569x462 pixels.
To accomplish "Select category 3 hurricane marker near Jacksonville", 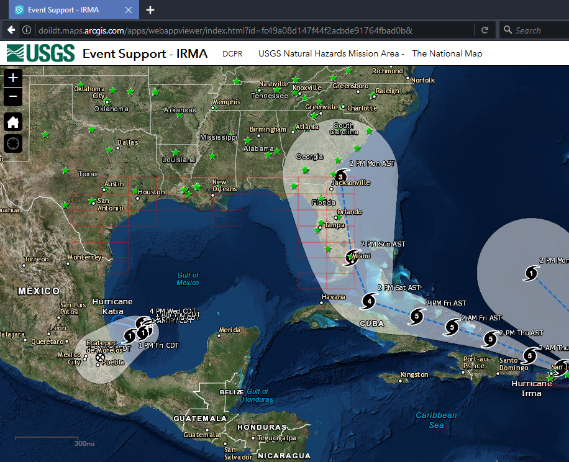I will pos(341,176).
